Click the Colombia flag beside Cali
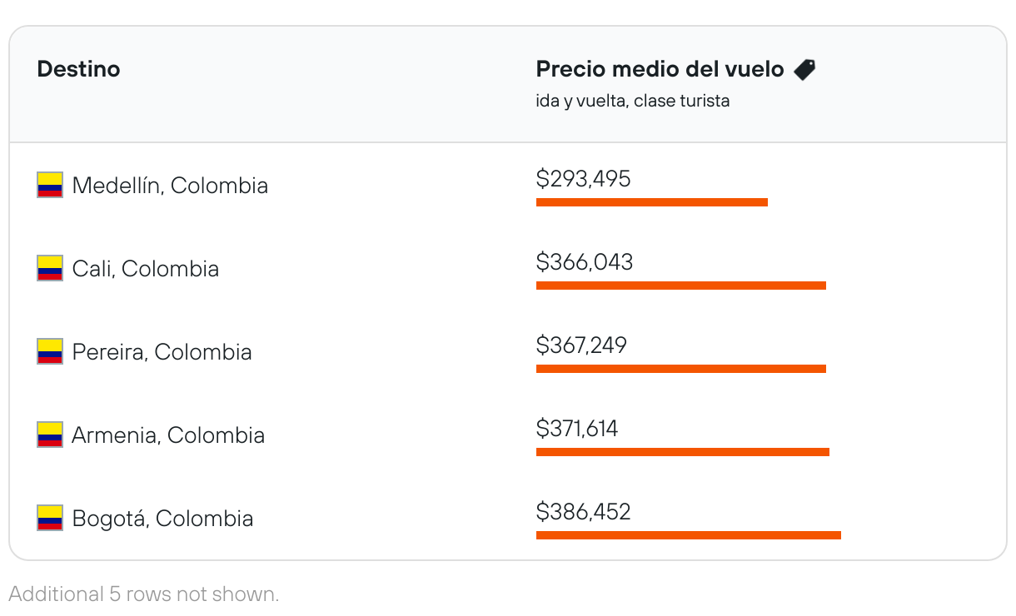 pyautogui.click(x=50, y=268)
